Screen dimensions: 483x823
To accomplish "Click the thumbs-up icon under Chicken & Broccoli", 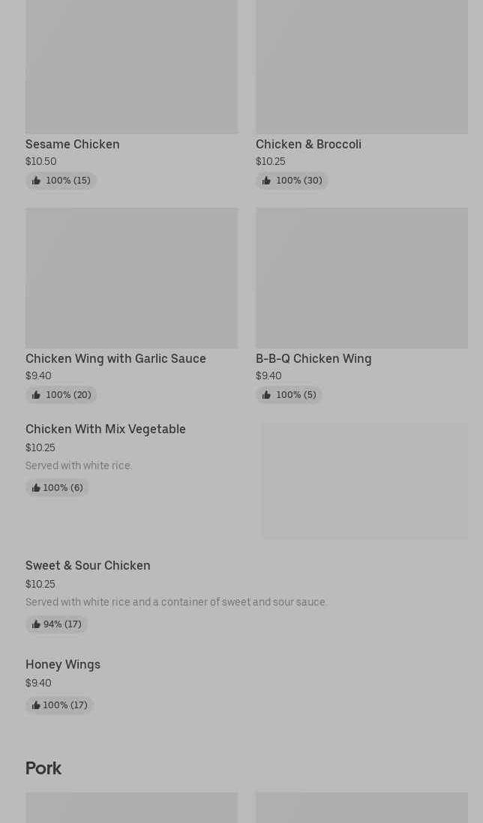I will click(266, 181).
